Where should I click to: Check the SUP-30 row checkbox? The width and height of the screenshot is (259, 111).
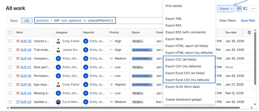point(10,41)
